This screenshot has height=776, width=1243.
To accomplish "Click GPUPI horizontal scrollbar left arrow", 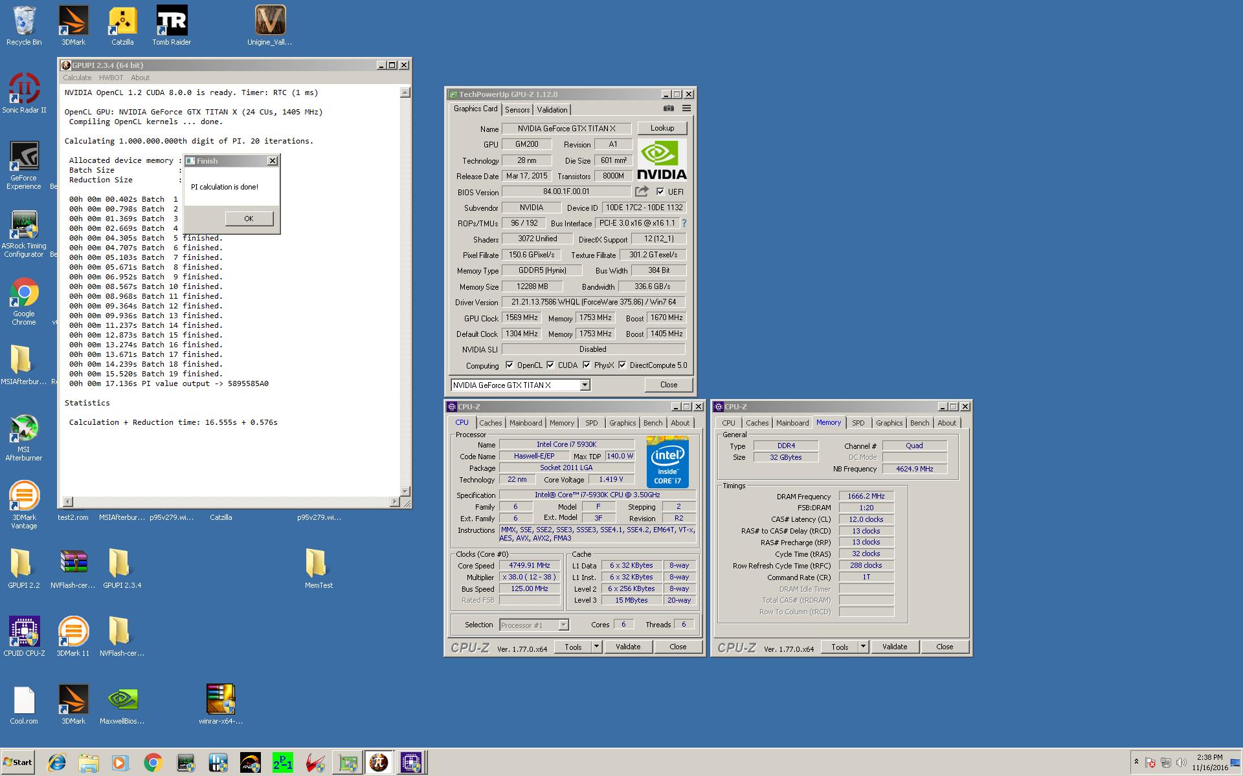I will (x=68, y=502).
